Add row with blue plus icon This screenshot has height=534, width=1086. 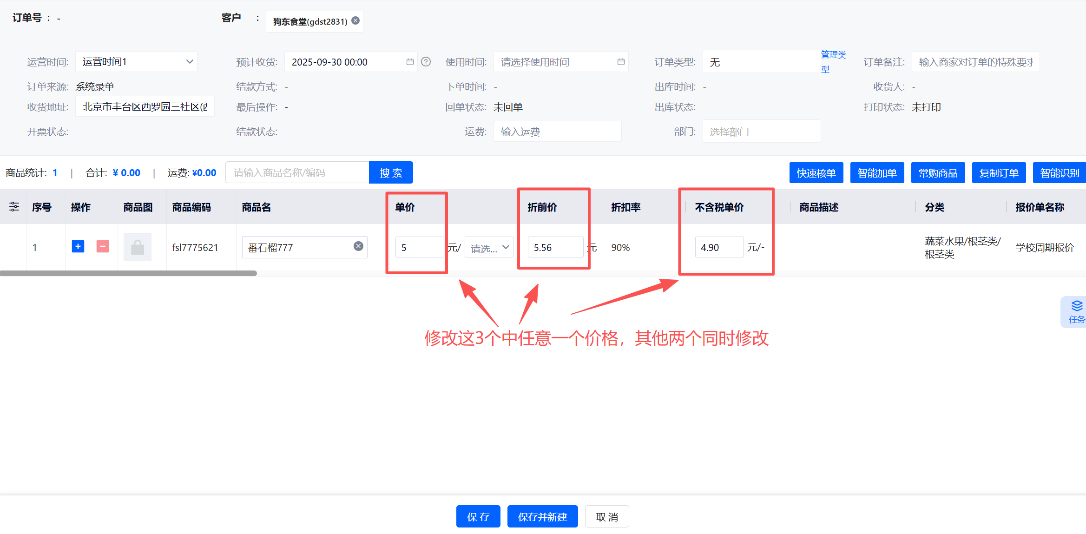pos(78,247)
